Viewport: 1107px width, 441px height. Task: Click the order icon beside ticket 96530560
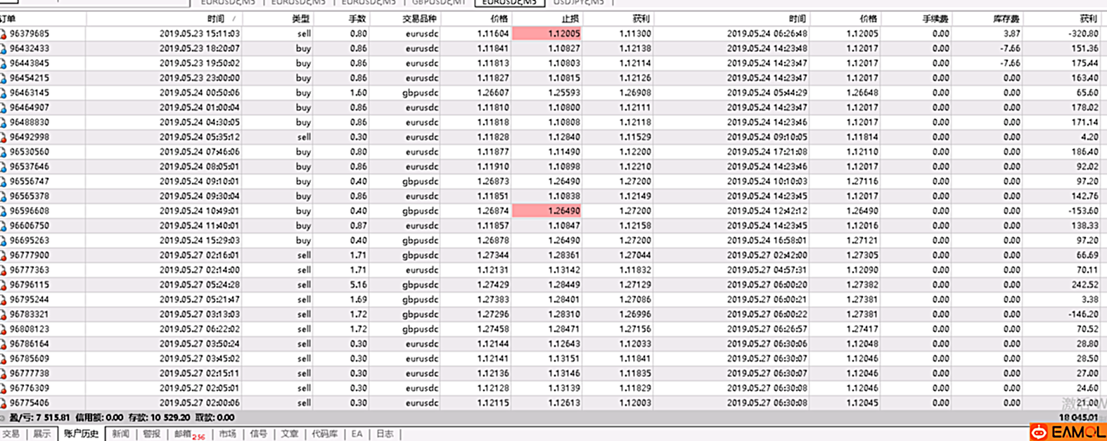tap(4, 152)
